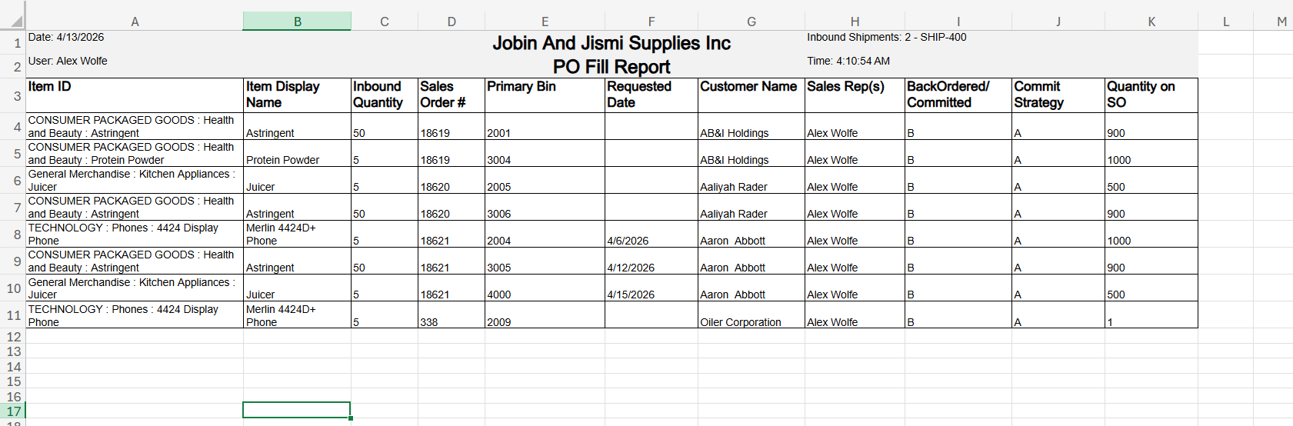This screenshot has width=1293, height=426.
Task: Click the 'Oiler Corporation' customer cell
Action: click(741, 322)
